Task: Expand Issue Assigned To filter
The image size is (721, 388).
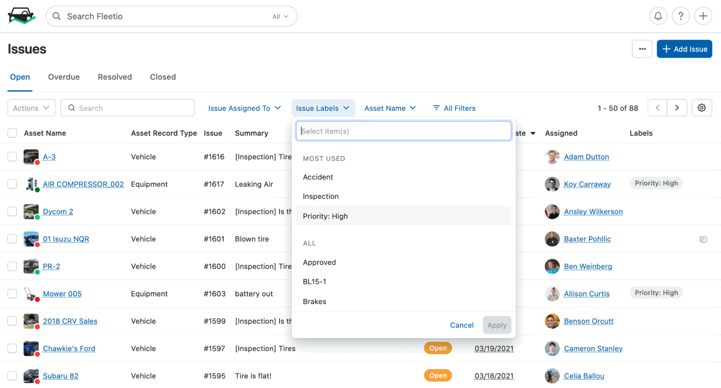Action: (244, 108)
